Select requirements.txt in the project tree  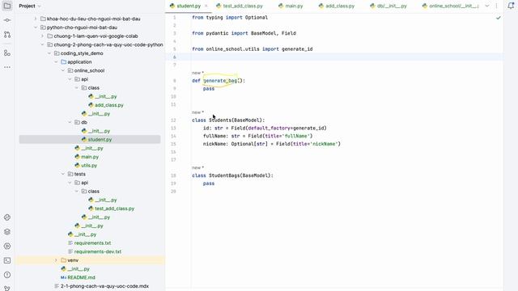click(92, 242)
